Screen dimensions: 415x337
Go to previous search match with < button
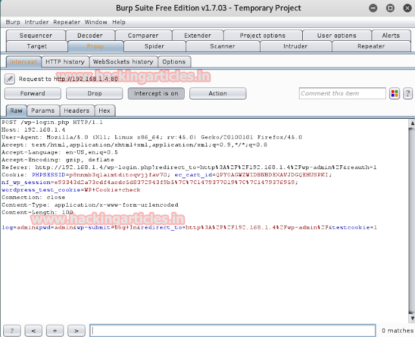click(33, 331)
